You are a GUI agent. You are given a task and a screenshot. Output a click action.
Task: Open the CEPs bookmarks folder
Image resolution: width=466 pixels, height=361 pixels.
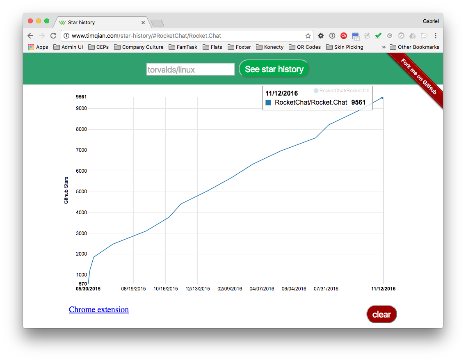pos(98,47)
